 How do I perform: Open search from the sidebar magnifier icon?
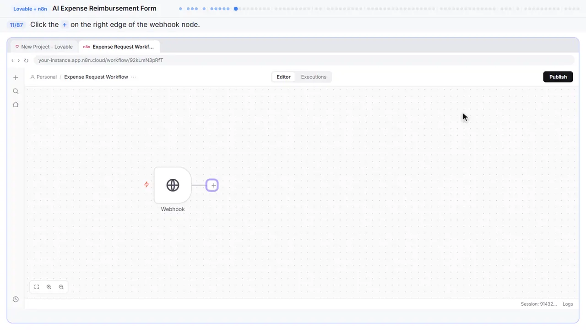(x=16, y=91)
